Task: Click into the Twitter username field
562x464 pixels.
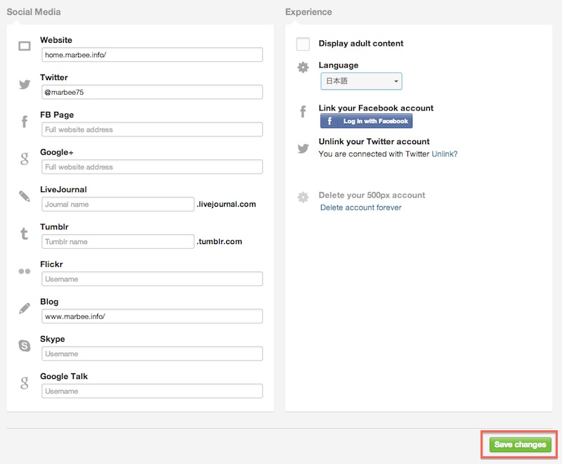Action: coord(152,92)
